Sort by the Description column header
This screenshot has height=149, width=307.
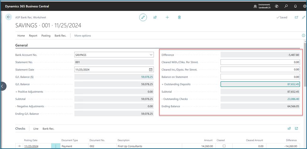(x=124, y=140)
